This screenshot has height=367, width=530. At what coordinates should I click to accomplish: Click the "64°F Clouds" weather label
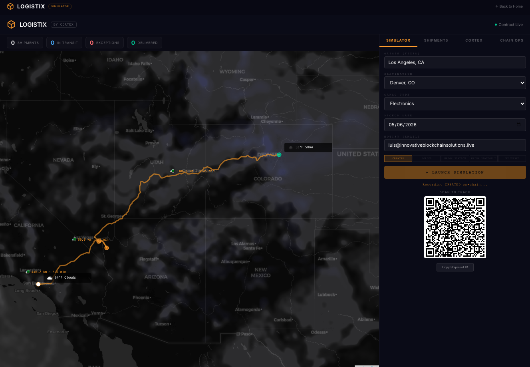point(65,277)
